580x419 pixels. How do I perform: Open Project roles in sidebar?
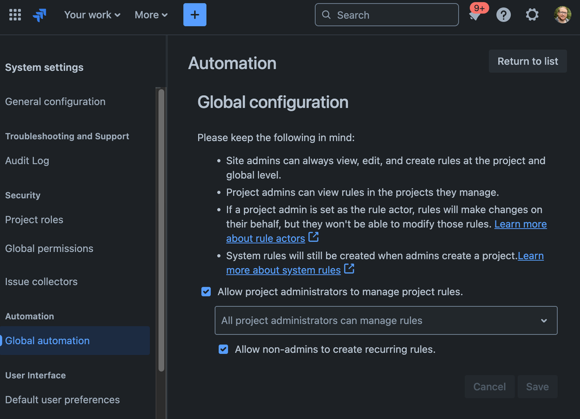(x=34, y=220)
